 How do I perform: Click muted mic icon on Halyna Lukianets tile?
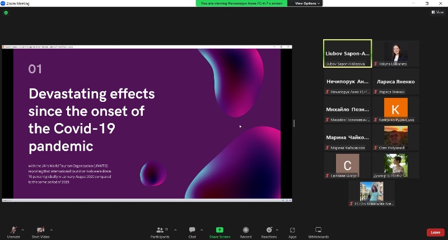click(376, 64)
